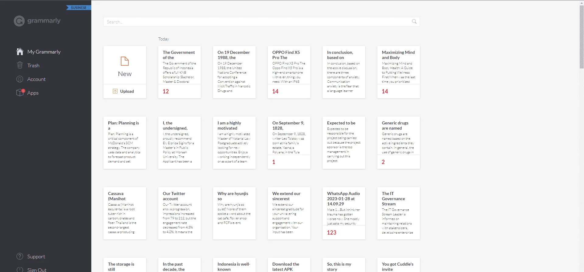
Task: Open 'OPPO Find X5 Pro' document
Action: tap(289, 72)
